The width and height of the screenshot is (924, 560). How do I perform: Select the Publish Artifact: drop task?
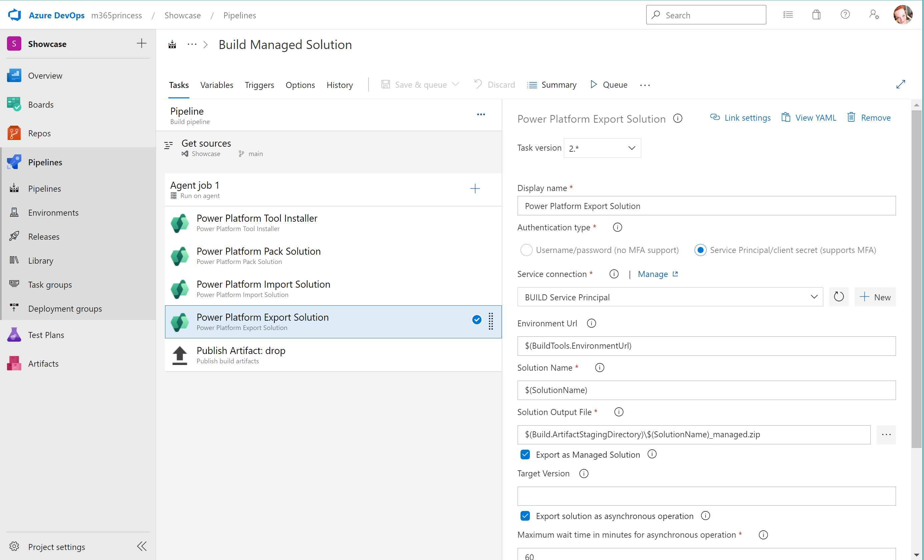click(333, 355)
